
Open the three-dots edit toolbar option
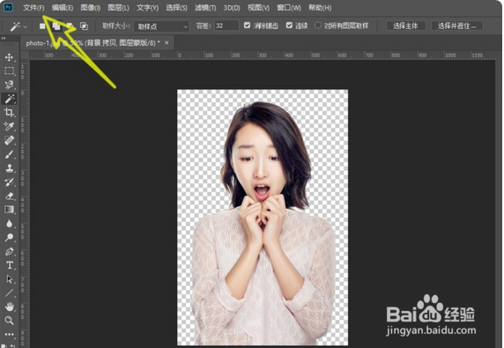point(9,334)
